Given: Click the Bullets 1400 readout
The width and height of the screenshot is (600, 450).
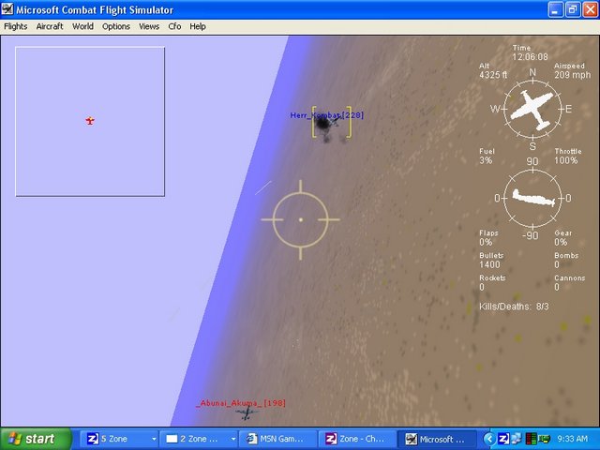Looking at the screenshot, I should tap(491, 261).
